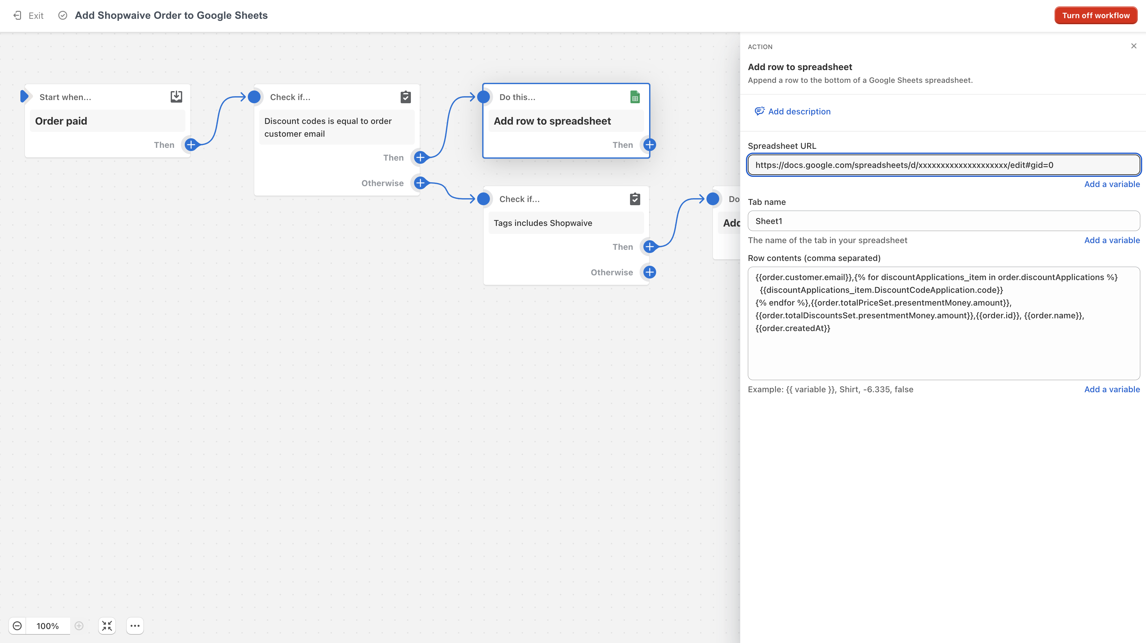Screen dimensions: 1146x643
Task: Click the clipboard icon on Tags includes Shopwaive condition
Action: coord(635,199)
